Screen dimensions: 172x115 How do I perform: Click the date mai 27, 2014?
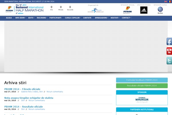[x=10, y=92]
